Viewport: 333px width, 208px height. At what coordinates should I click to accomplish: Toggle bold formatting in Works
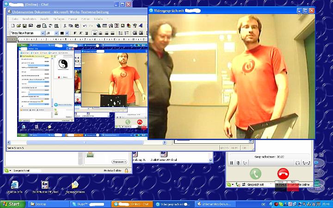75,33
